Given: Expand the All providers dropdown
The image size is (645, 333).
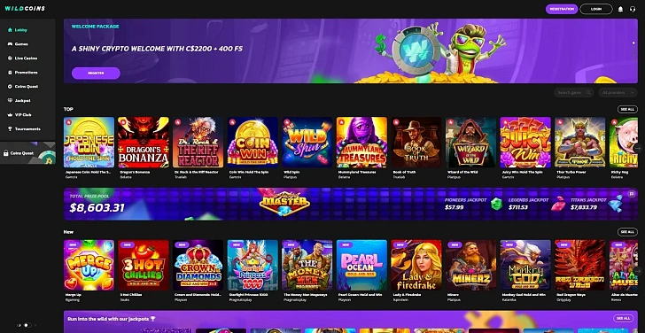Looking at the screenshot, I should coord(618,92).
